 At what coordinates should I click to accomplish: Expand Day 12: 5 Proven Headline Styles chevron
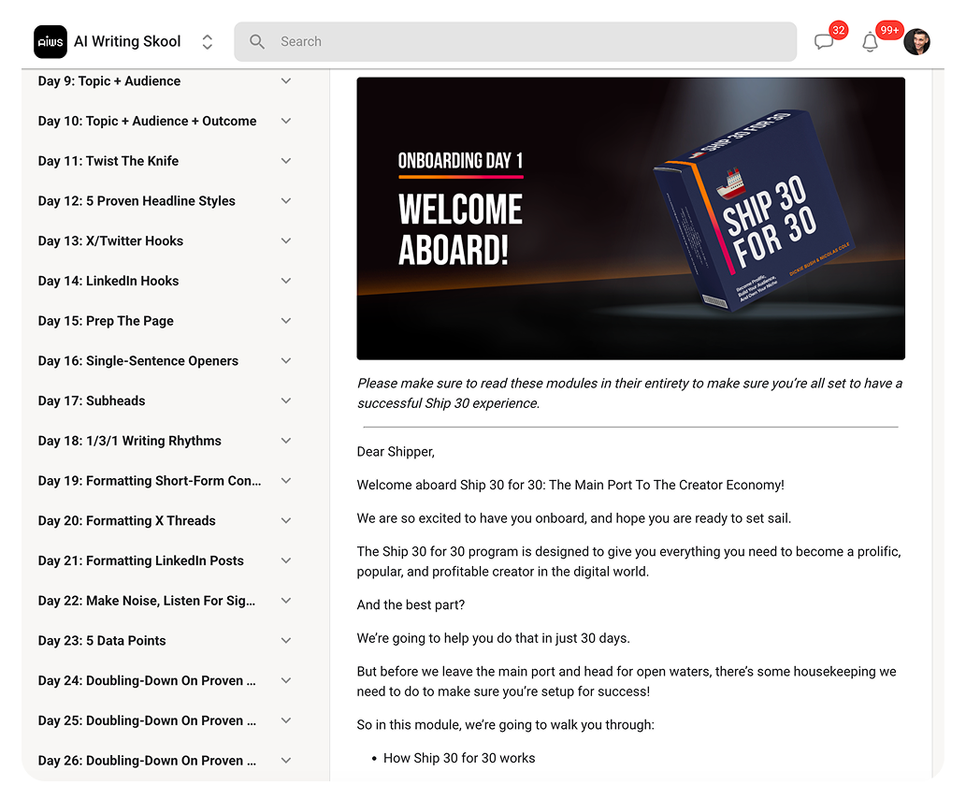click(x=286, y=201)
